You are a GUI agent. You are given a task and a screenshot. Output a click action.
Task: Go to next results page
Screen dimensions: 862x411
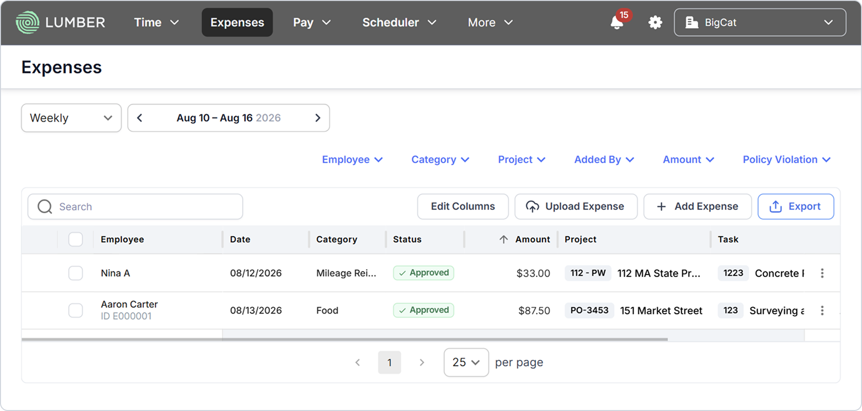pyautogui.click(x=422, y=362)
